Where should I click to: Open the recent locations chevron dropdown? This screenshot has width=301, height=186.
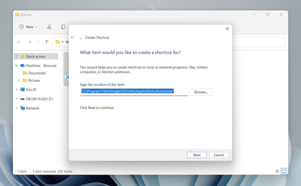(38, 42)
